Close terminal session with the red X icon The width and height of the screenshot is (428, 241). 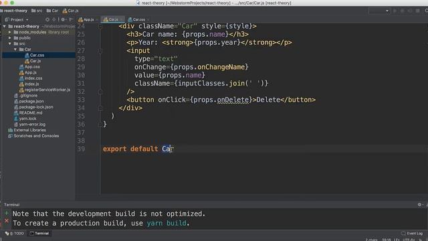click(7, 221)
